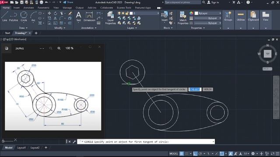Expand the Annotation panel
Viewport: 280px width, 157px height.
click(89, 28)
